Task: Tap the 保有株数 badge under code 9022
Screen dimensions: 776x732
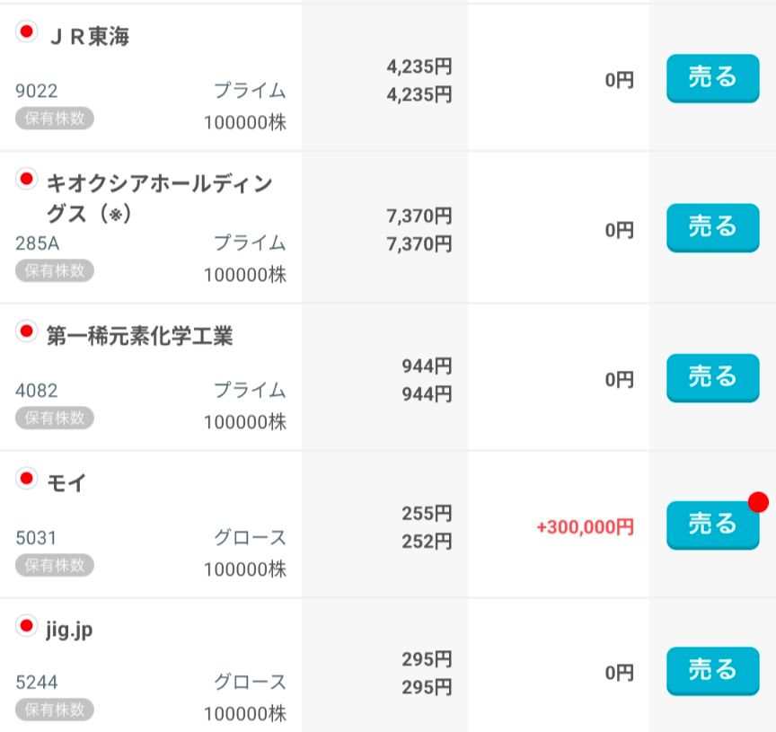Action: coord(54,118)
